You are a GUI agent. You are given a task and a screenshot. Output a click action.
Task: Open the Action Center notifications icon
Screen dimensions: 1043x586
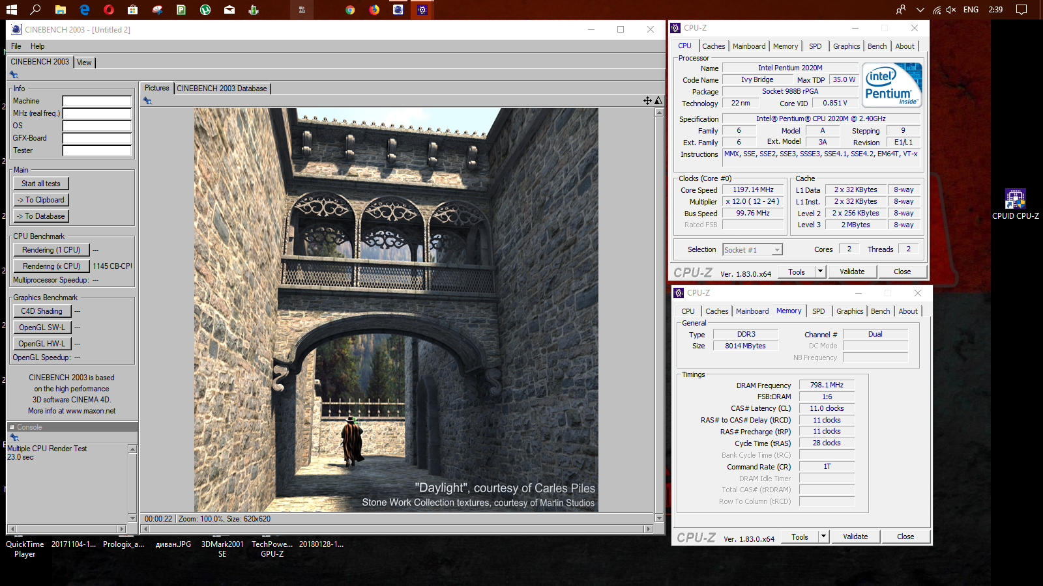click(x=1021, y=10)
